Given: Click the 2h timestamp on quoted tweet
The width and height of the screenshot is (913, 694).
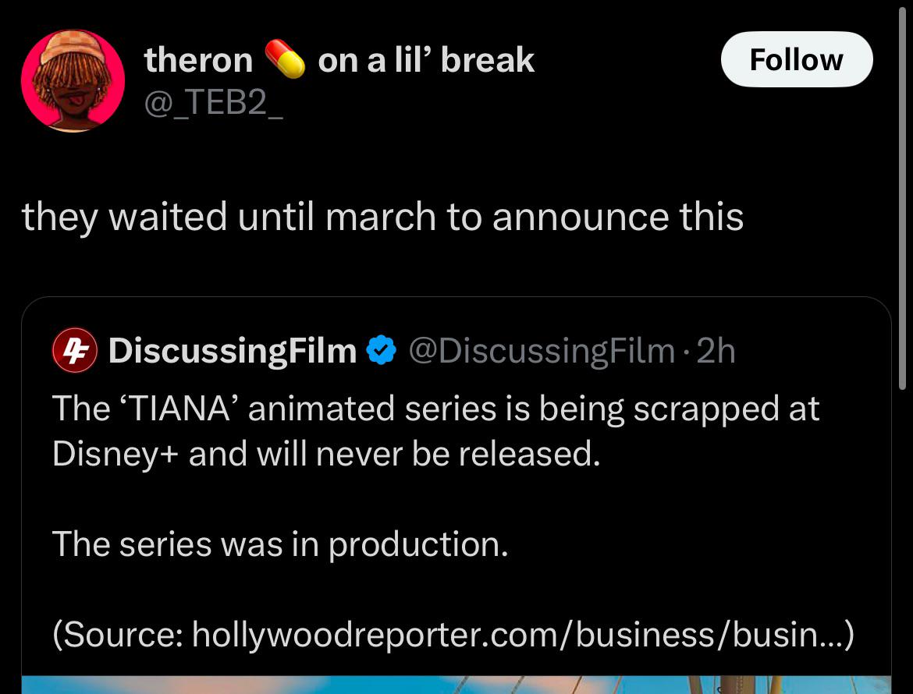Looking at the screenshot, I should (x=716, y=352).
